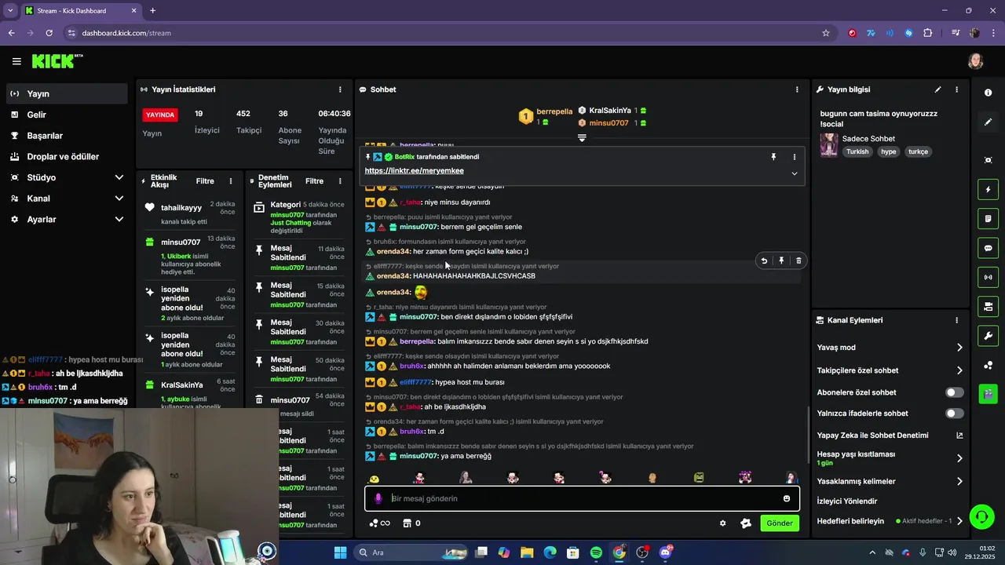Open Sohbet panel three-dot menu
The image size is (1005, 565).
[x=797, y=89]
